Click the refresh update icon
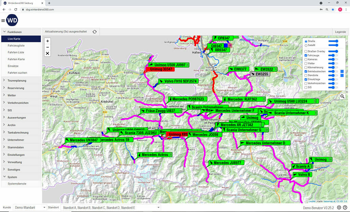Screen dimensions: 350x212 pyautogui.click(x=94, y=32)
